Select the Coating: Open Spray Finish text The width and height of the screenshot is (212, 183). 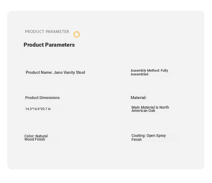[149, 137]
